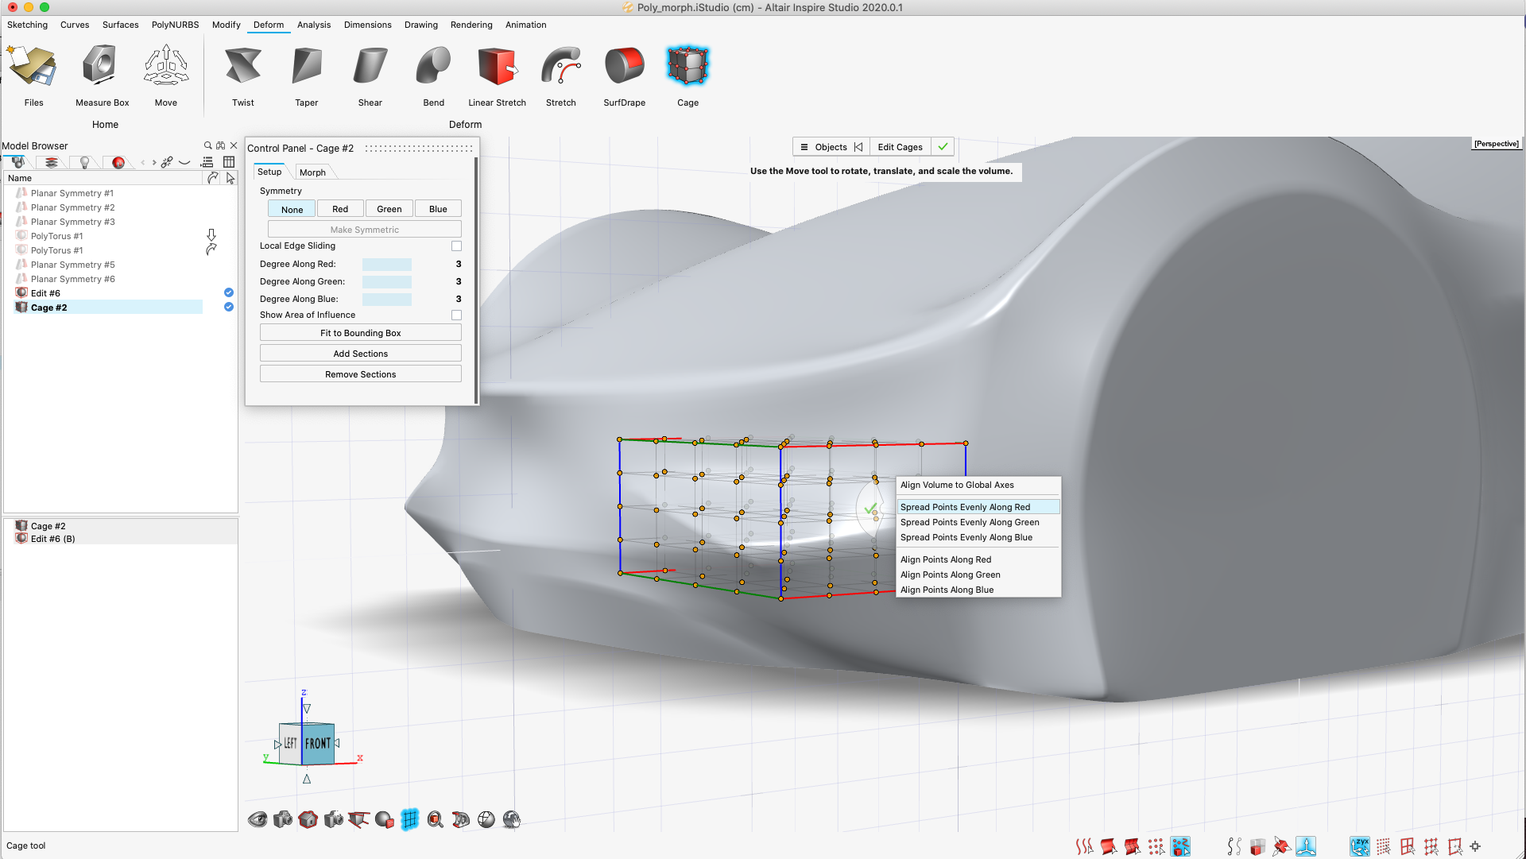
Task: Select Green symmetry option
Action: click(389, 209)
